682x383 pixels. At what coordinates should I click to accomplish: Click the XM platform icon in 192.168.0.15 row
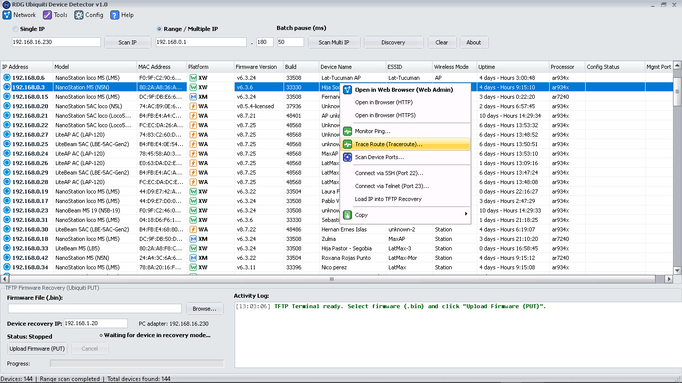[x=193, y=97]
